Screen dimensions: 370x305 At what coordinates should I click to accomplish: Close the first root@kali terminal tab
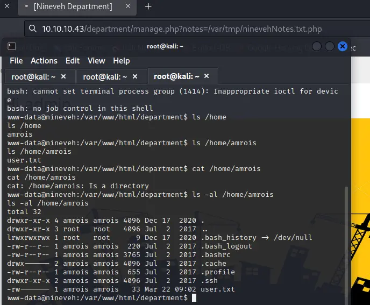click(63, 76)
